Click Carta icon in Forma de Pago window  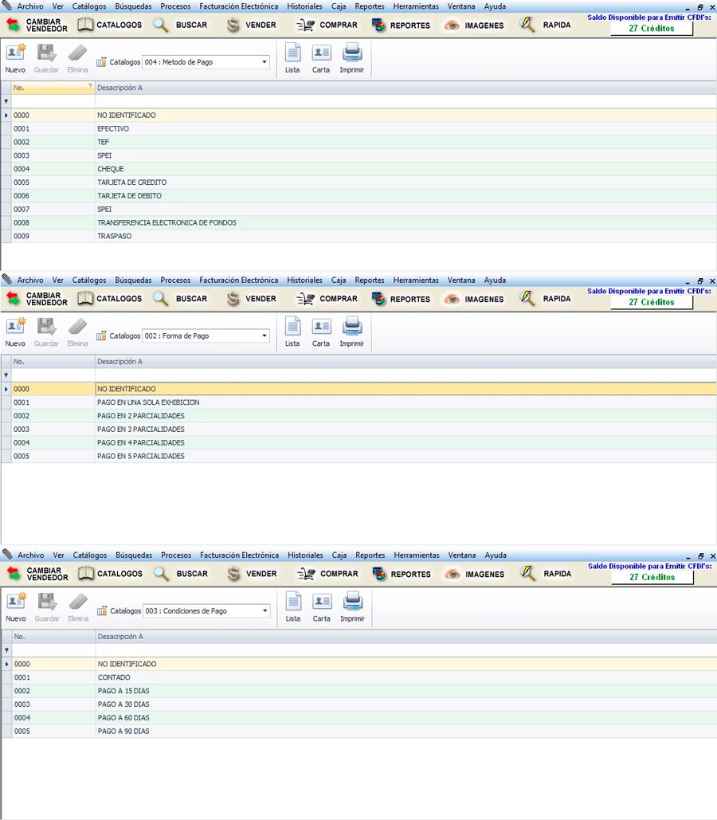click(x=321, y=327)
